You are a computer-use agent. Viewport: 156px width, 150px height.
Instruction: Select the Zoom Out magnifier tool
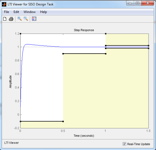point(26,19)
